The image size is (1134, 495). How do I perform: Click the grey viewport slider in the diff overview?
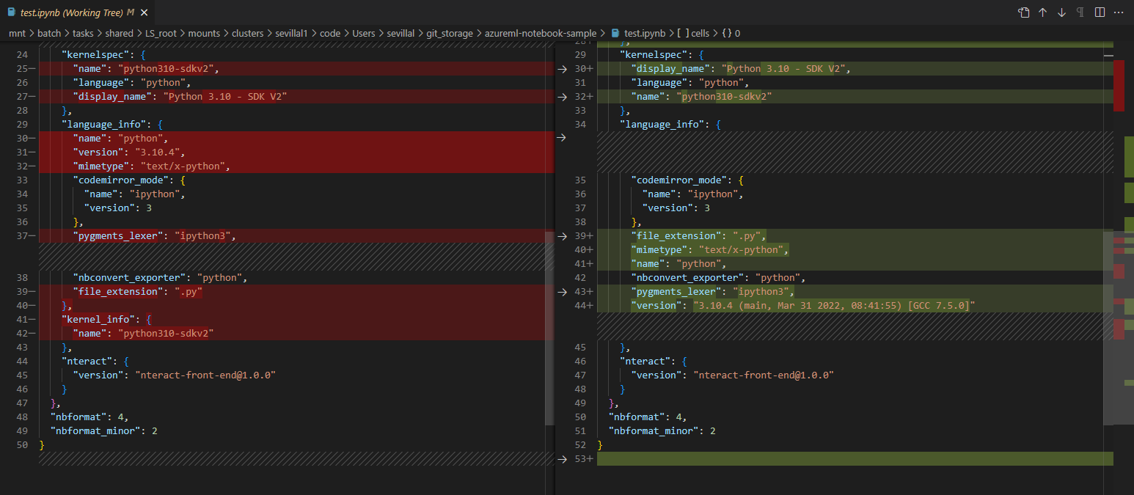coord(1124,328)
